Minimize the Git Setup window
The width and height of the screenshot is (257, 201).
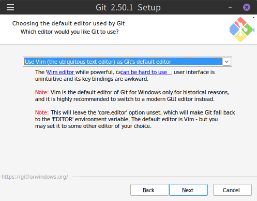[230, 7]
